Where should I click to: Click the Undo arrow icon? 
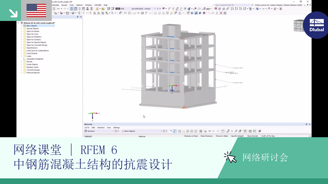pyautogui.click(x=59, y=9)
